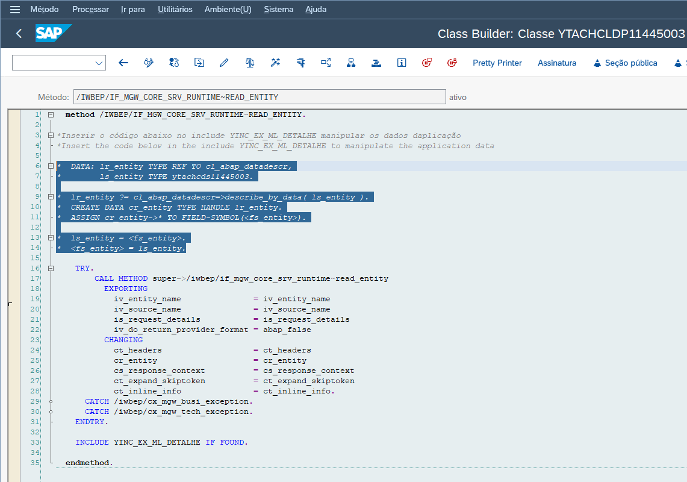Image resolution: width=687 pixels, height=482 pixels.
Task: Click the INCLUDE YINC_EX_ML_DETALHE line
Action: 162,442
